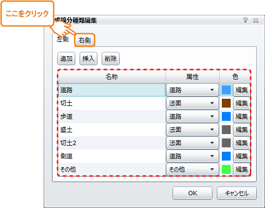Close the dialog with the X icon
The image size is (265, 208).
pyautogui.click(x=256, y=20)
